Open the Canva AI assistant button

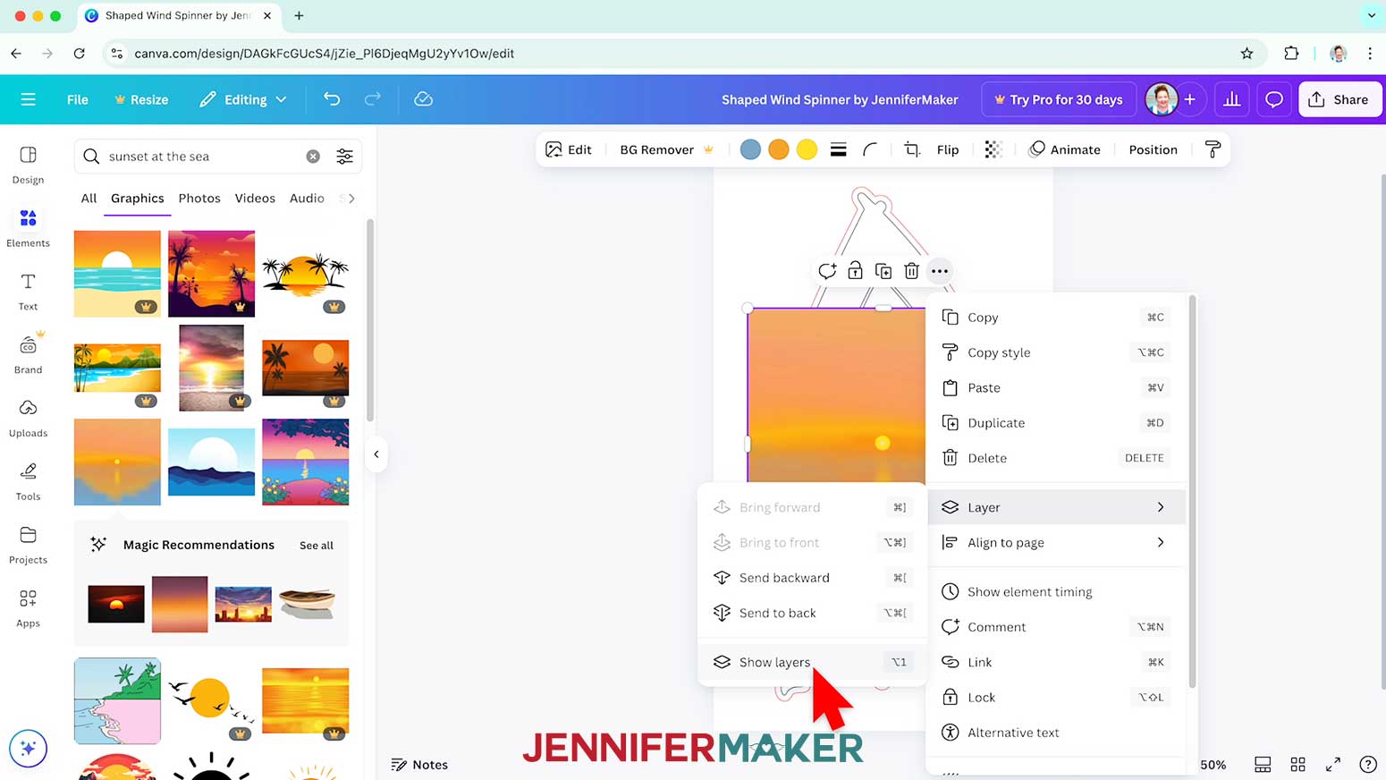pyautogui.click(x=28, y=749)
